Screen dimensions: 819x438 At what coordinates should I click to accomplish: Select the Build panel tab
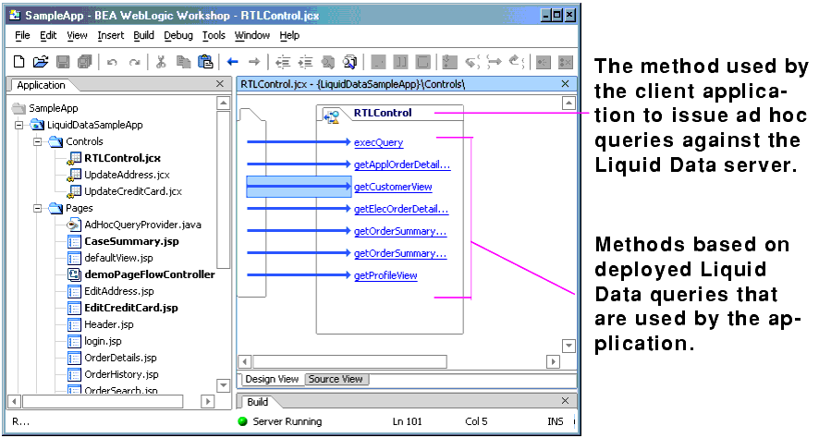257,402
